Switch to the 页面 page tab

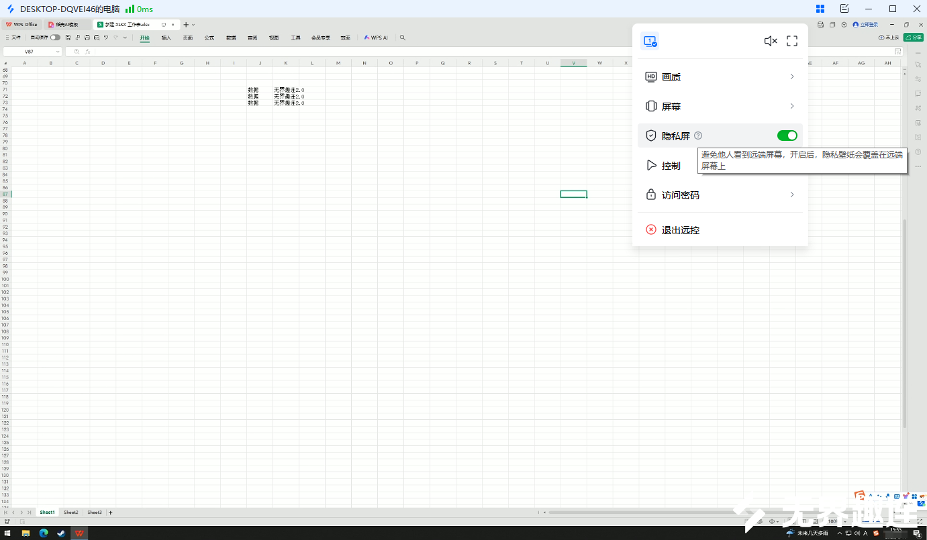coord(188,38)
